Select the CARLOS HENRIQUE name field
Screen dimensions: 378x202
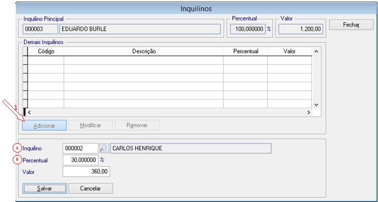point(191,148)
